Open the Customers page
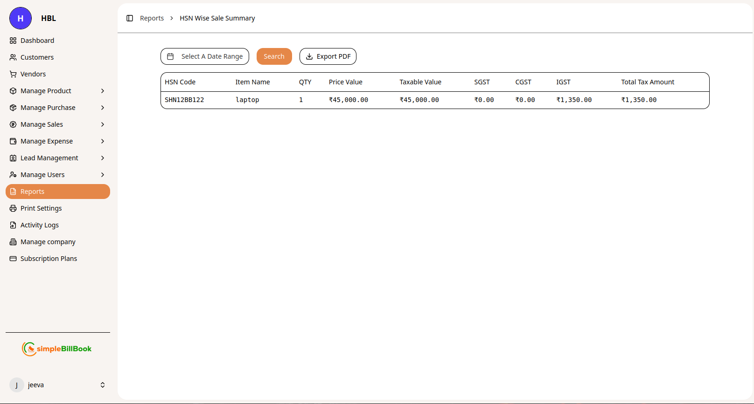 [x=37, y=57]
